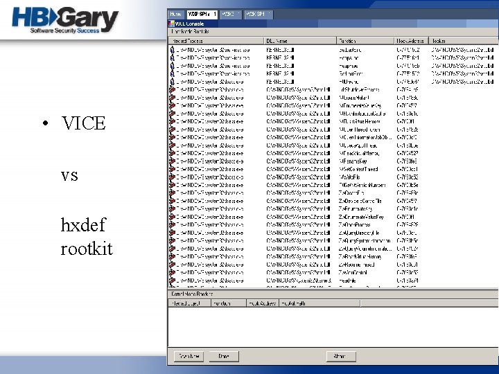Select the NtFlushVirtualMemory function entry

coord(359,121)
